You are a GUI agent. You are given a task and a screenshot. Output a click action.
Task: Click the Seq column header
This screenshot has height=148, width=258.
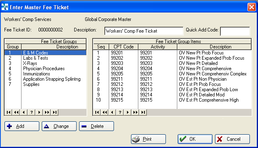pos(101,47)
